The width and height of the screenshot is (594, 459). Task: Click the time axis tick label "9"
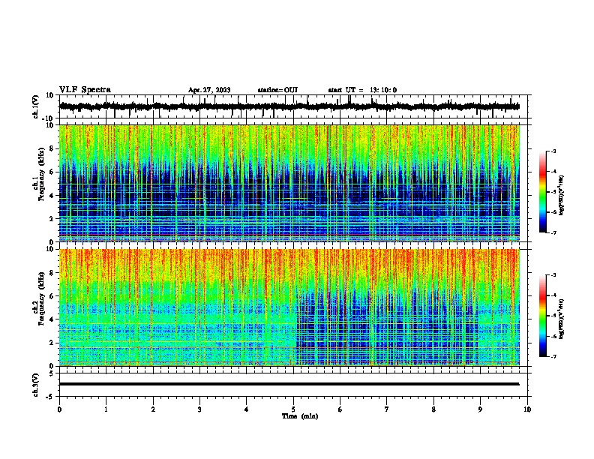[x=480, y=409]
